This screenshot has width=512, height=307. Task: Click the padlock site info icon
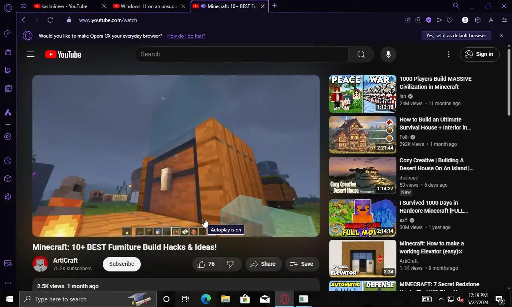pos(69,20)
